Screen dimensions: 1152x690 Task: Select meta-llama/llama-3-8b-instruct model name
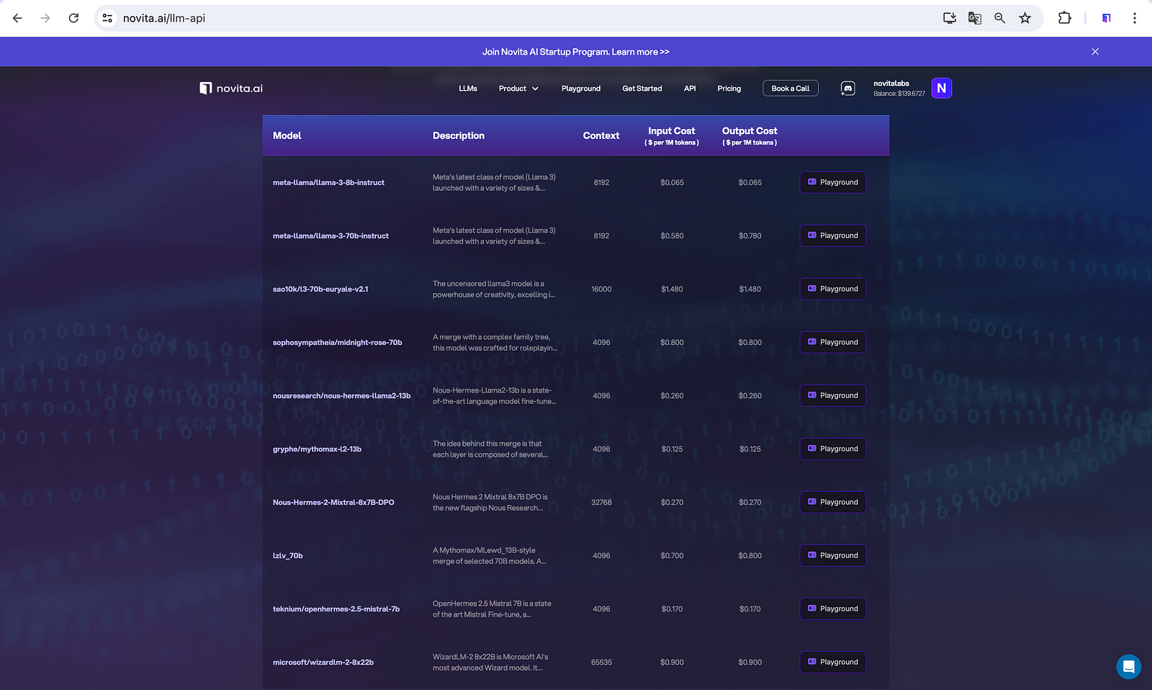tap(328, 183)
